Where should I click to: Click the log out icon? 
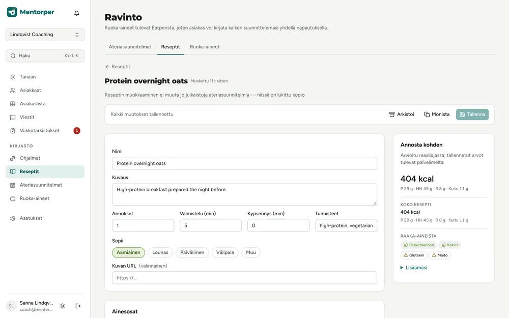coord(78,306)
